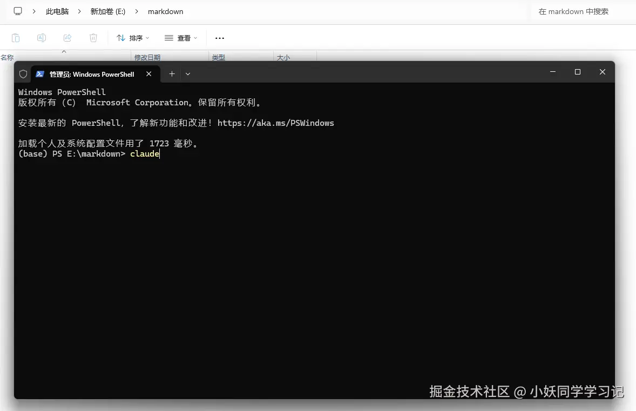Screen dimensions: 636x411
Task: Minimize the terminal window
Action: [x=553, y=72]
